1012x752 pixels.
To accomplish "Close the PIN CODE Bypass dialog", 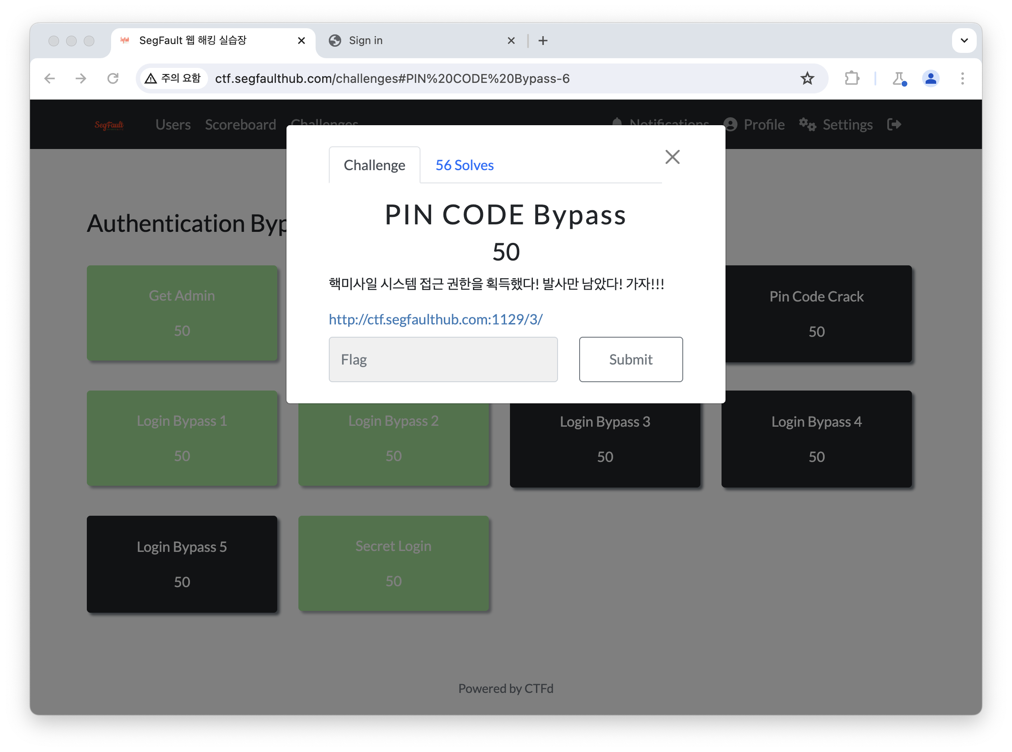I will pos(672,157).
